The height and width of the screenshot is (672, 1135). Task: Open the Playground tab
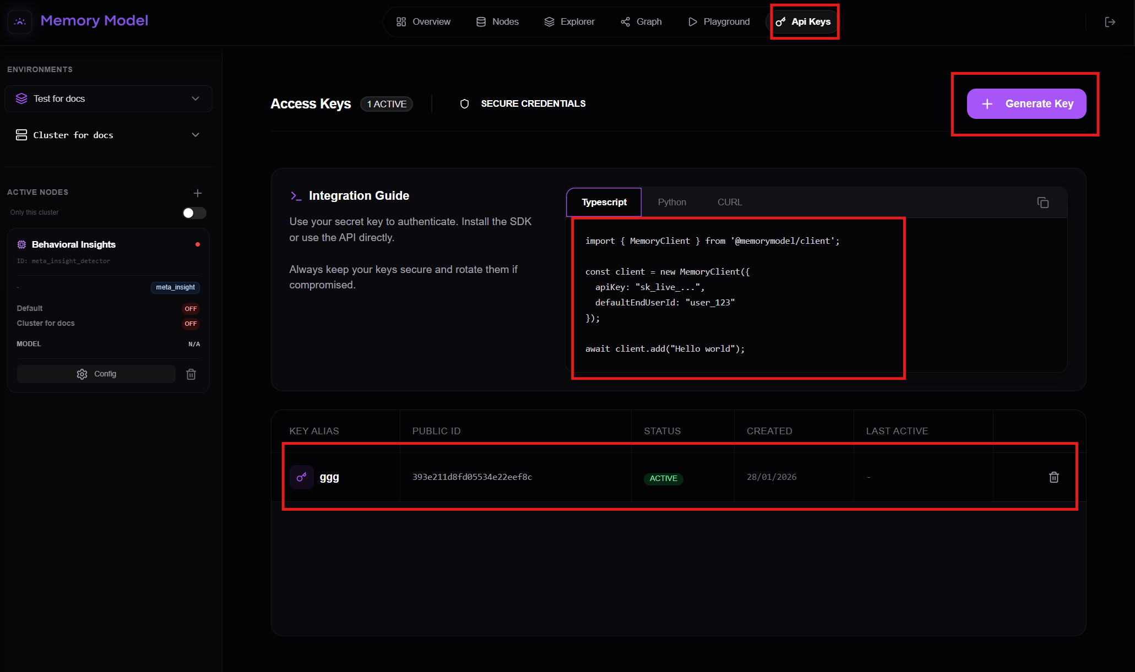(x=719, y=21)
